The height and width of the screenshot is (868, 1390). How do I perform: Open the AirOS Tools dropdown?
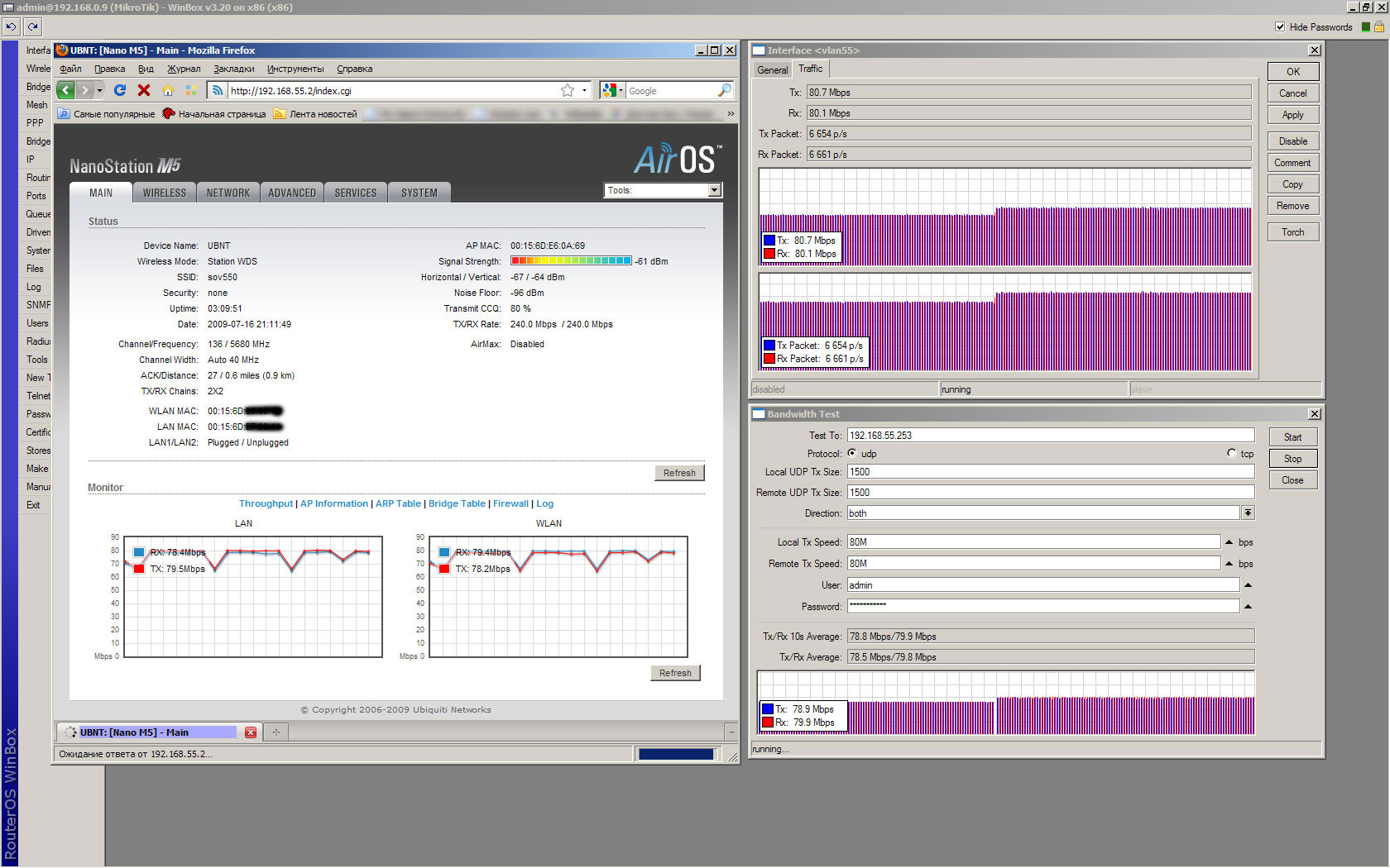714,190
